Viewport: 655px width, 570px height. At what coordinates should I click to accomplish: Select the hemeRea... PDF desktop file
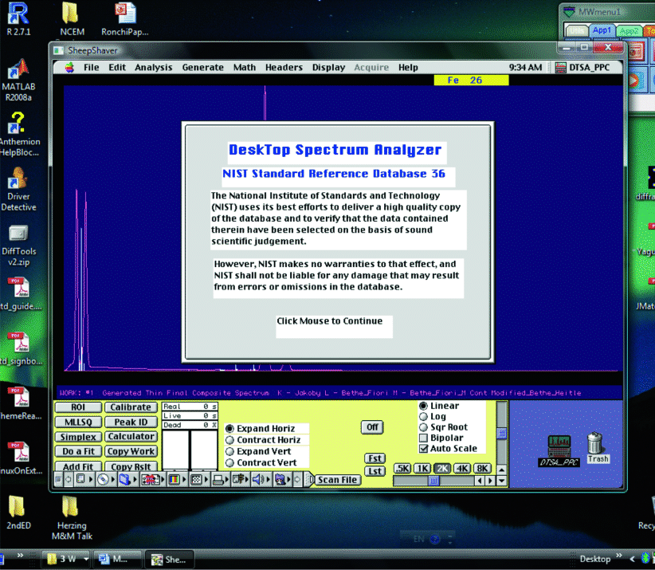(x=20, y=403)
